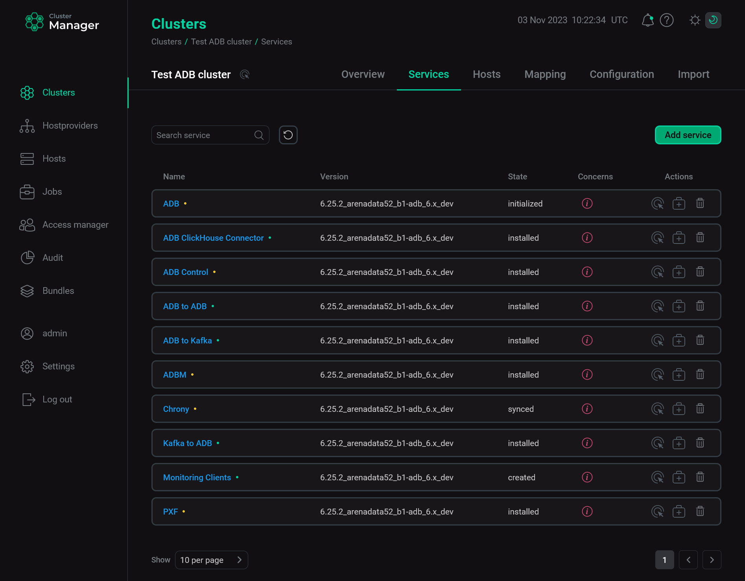Open the Overview tab

(363, 74)
